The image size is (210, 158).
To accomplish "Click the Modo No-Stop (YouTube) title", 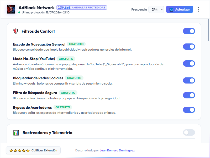I will (x=34, y=59).
